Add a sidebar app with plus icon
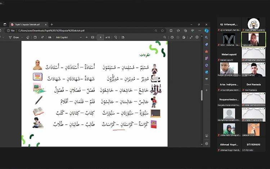This screenshot has width=270, height=169. point(207,90)
